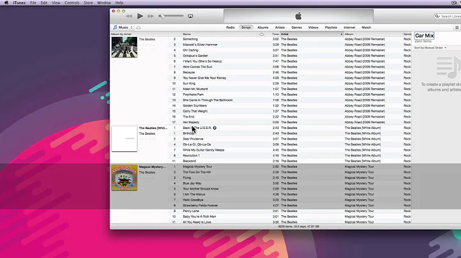
Task: Open the Store menu
Action: 88,3
